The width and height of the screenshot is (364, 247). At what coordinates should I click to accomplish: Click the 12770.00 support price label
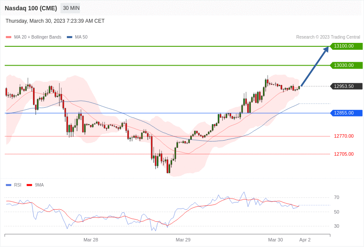344,136
